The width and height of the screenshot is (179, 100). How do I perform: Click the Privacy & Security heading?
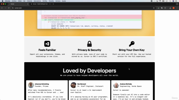click(x=89, y=50)
